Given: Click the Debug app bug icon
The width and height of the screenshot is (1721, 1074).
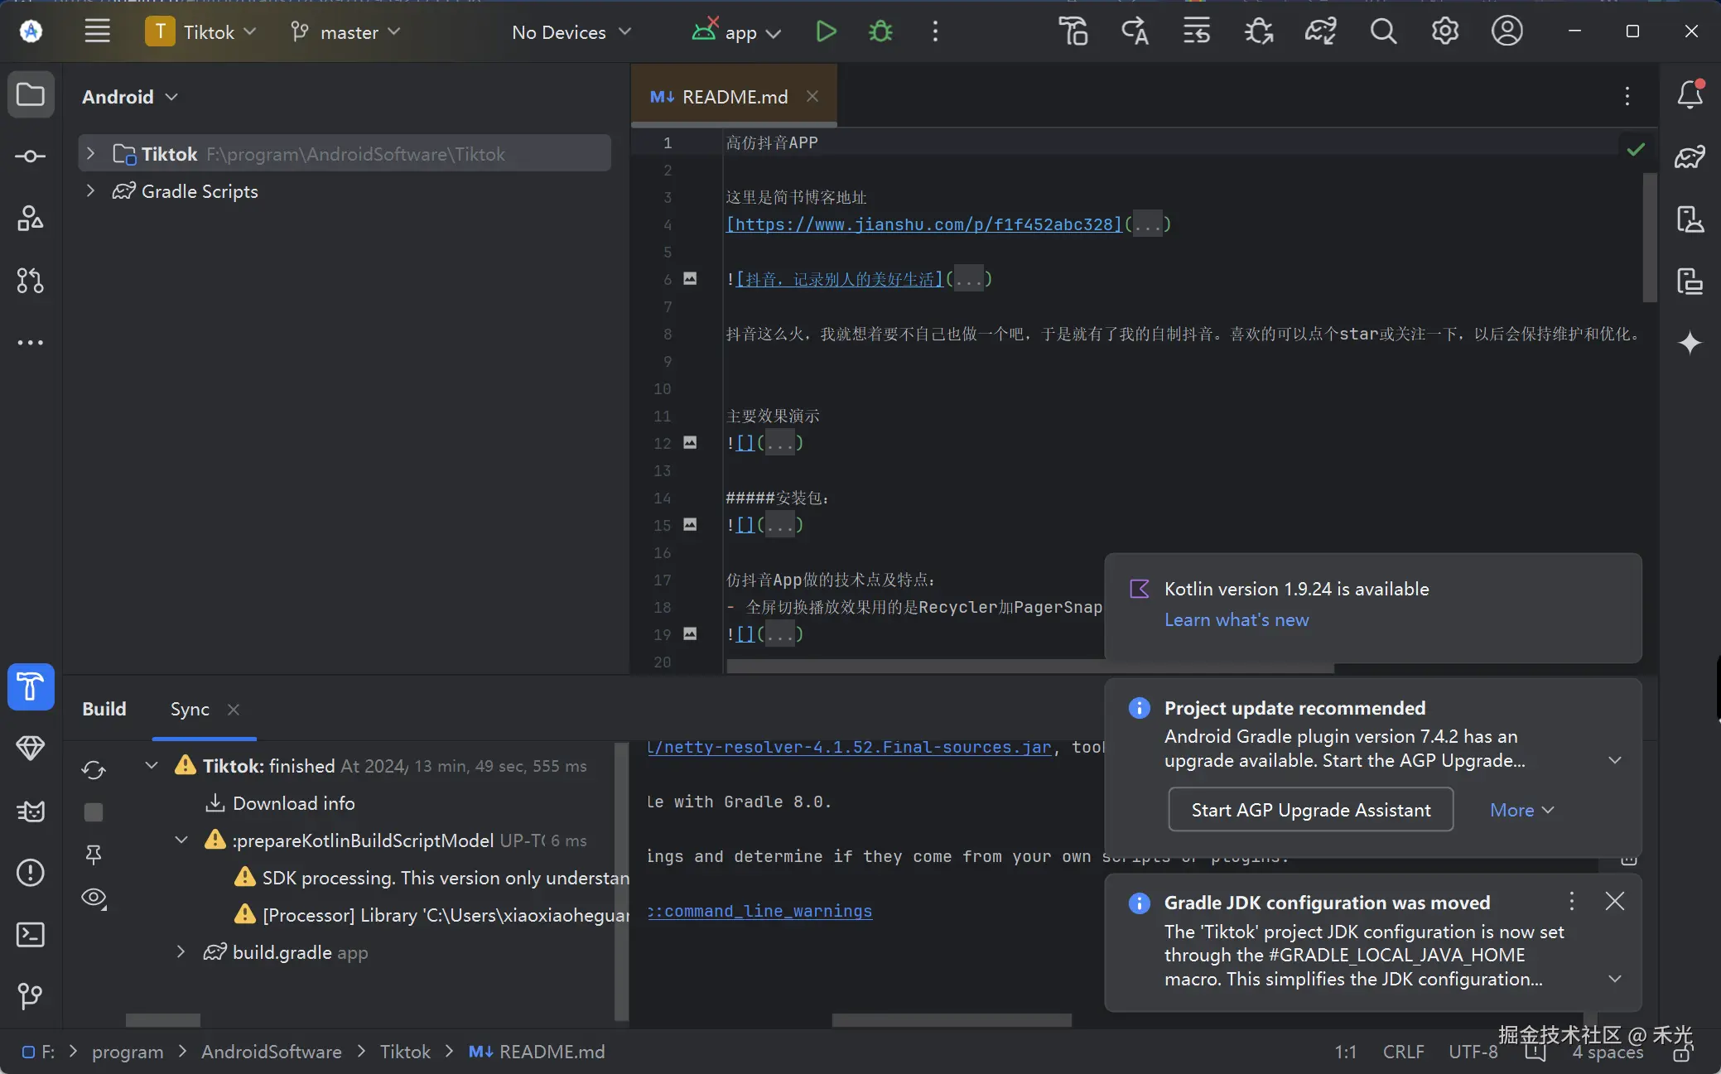Looking at the screenshot, I should tap(880, 32).
